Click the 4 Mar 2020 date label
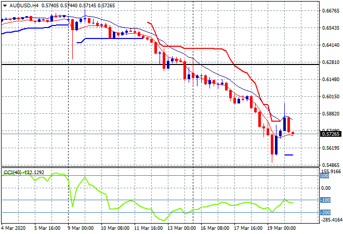Viewport: 343px width, 234px height. tap(14, 228)
